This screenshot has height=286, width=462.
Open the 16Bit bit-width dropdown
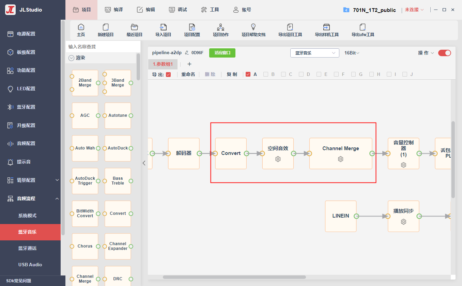(x=352, y=53)
